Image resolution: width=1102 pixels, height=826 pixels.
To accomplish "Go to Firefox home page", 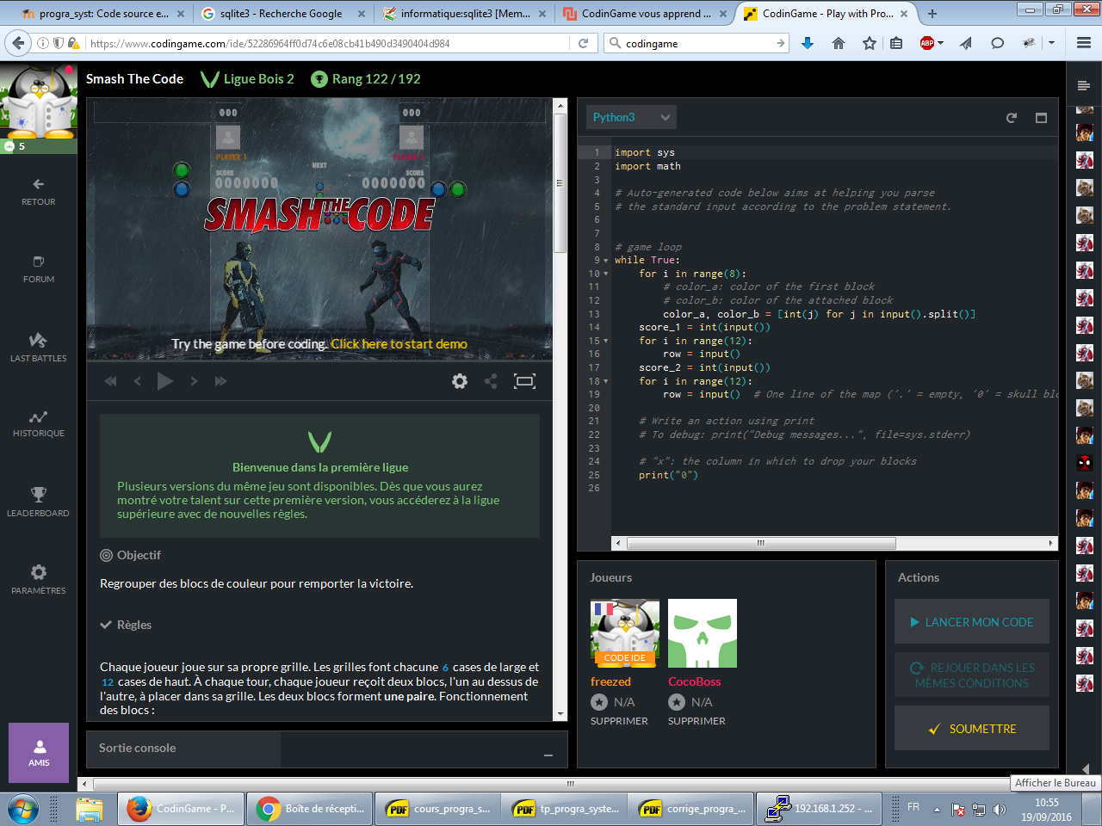I will click(839, 43).
